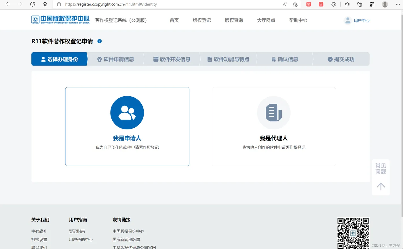Click the lock site info icon
This screenshot has height=249, width=403.
[59, 4]
